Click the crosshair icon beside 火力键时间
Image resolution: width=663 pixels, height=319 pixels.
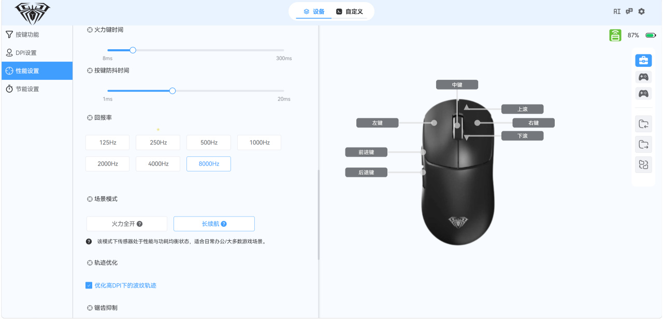[90, 30]
